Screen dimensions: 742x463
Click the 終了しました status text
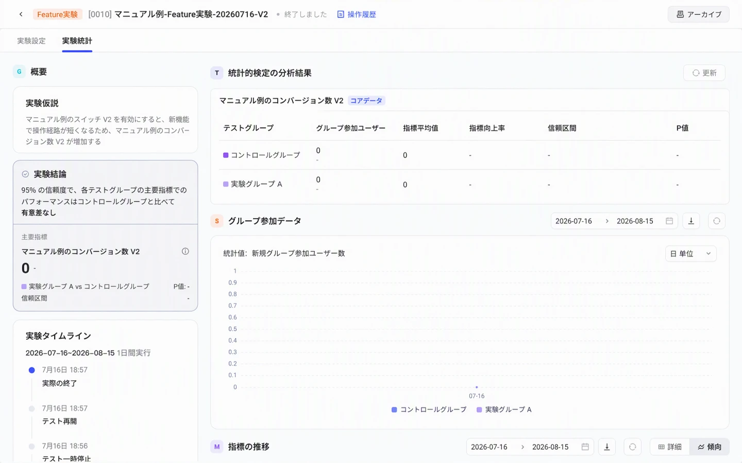(306, 14)
